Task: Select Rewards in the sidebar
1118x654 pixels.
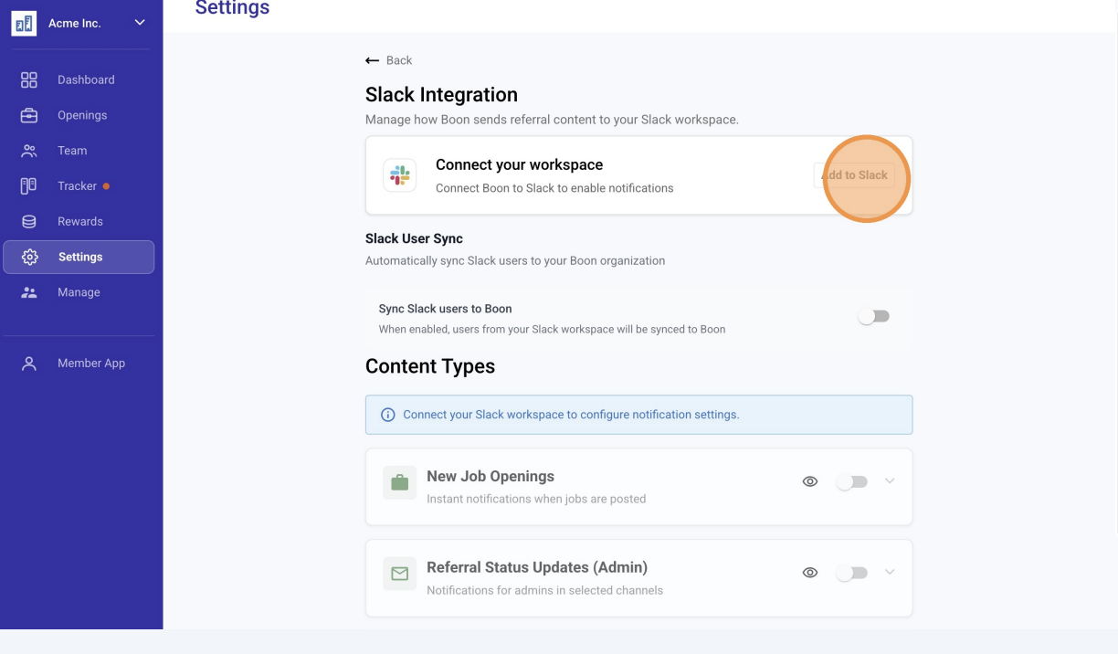Action: point(80,221)
